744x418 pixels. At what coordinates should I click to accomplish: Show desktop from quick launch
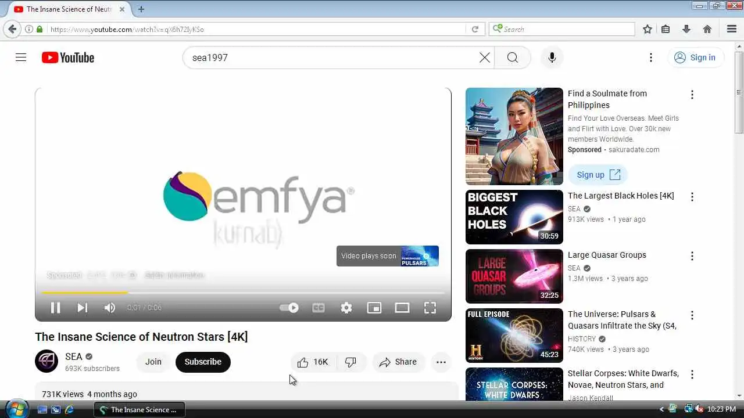[x=42, y=409]
